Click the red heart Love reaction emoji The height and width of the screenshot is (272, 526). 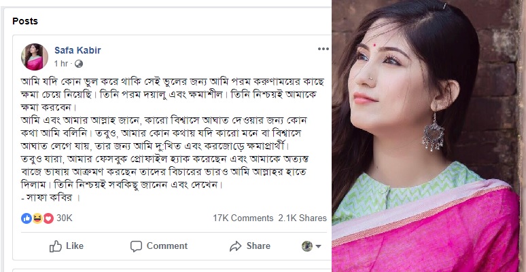click(x=48, y=218)
